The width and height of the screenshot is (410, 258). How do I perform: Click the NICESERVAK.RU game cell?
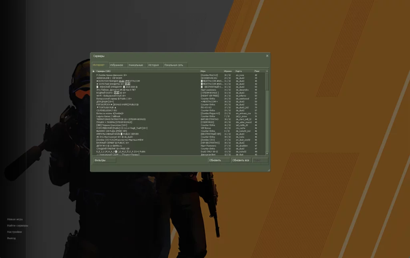pos(209,78)
